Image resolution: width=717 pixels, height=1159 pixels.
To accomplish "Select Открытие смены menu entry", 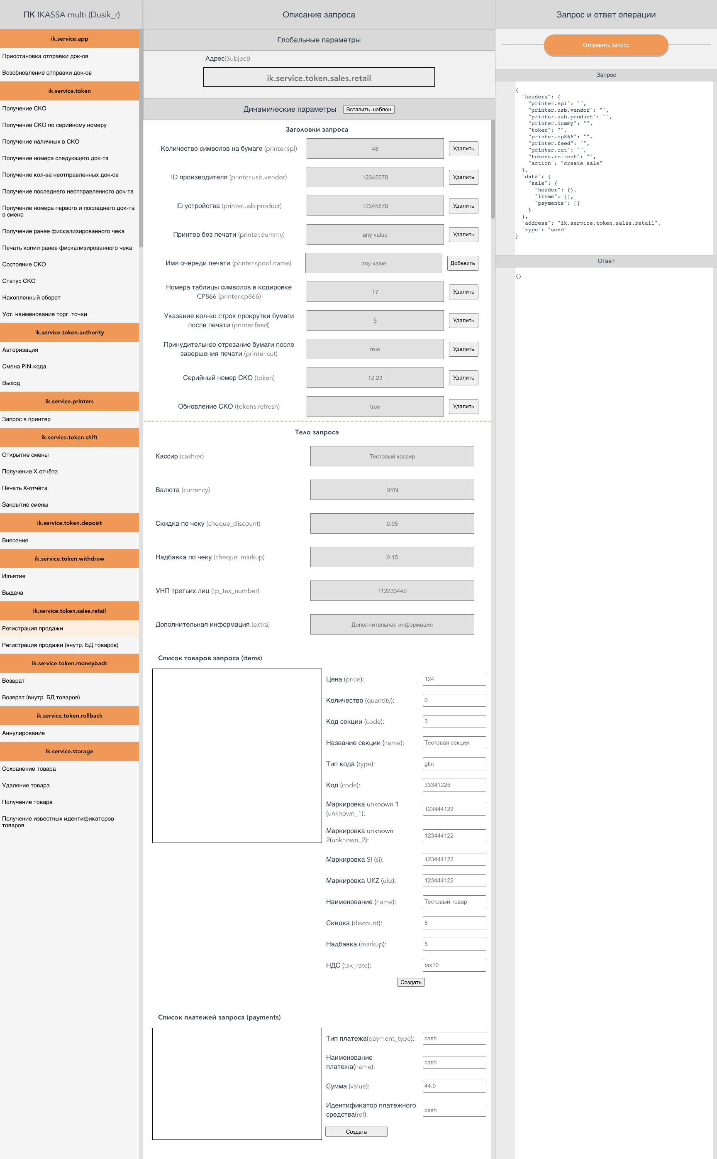I will 26,455.
